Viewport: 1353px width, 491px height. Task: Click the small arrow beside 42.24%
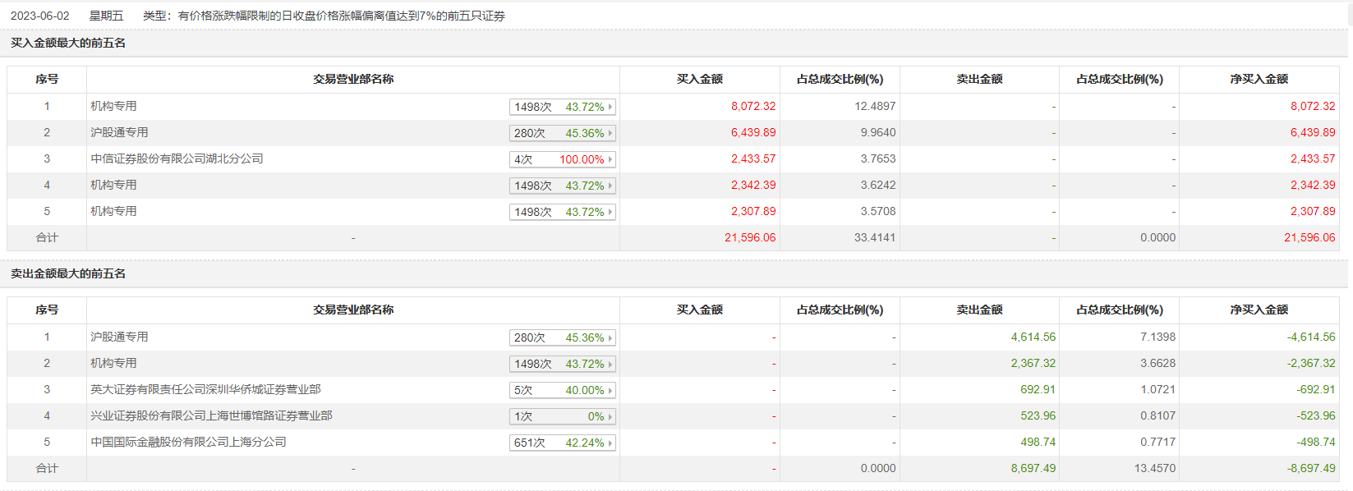point(610,443)
